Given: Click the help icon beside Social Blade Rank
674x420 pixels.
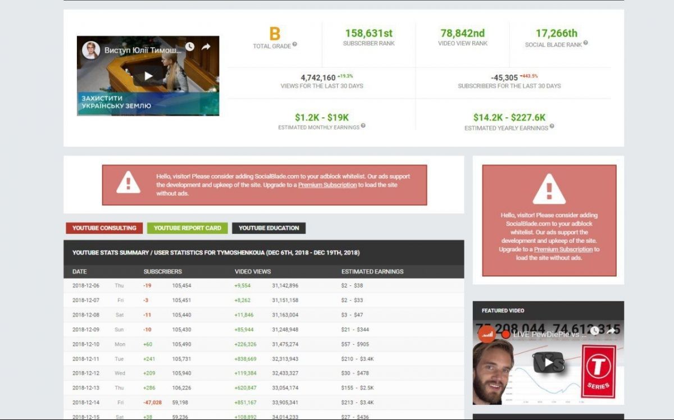Looking at the screenshot, I should [x=585, y=43].
